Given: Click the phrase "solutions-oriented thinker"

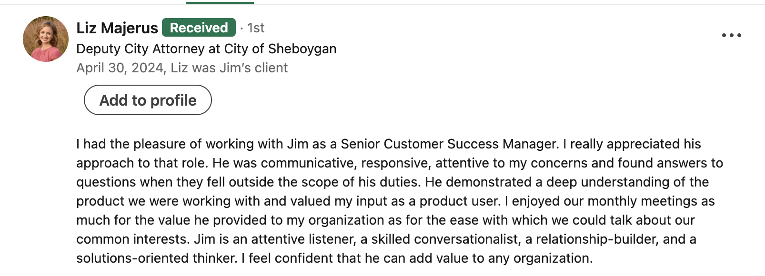Looking at the screenshot, I should [x=156, y=258].
